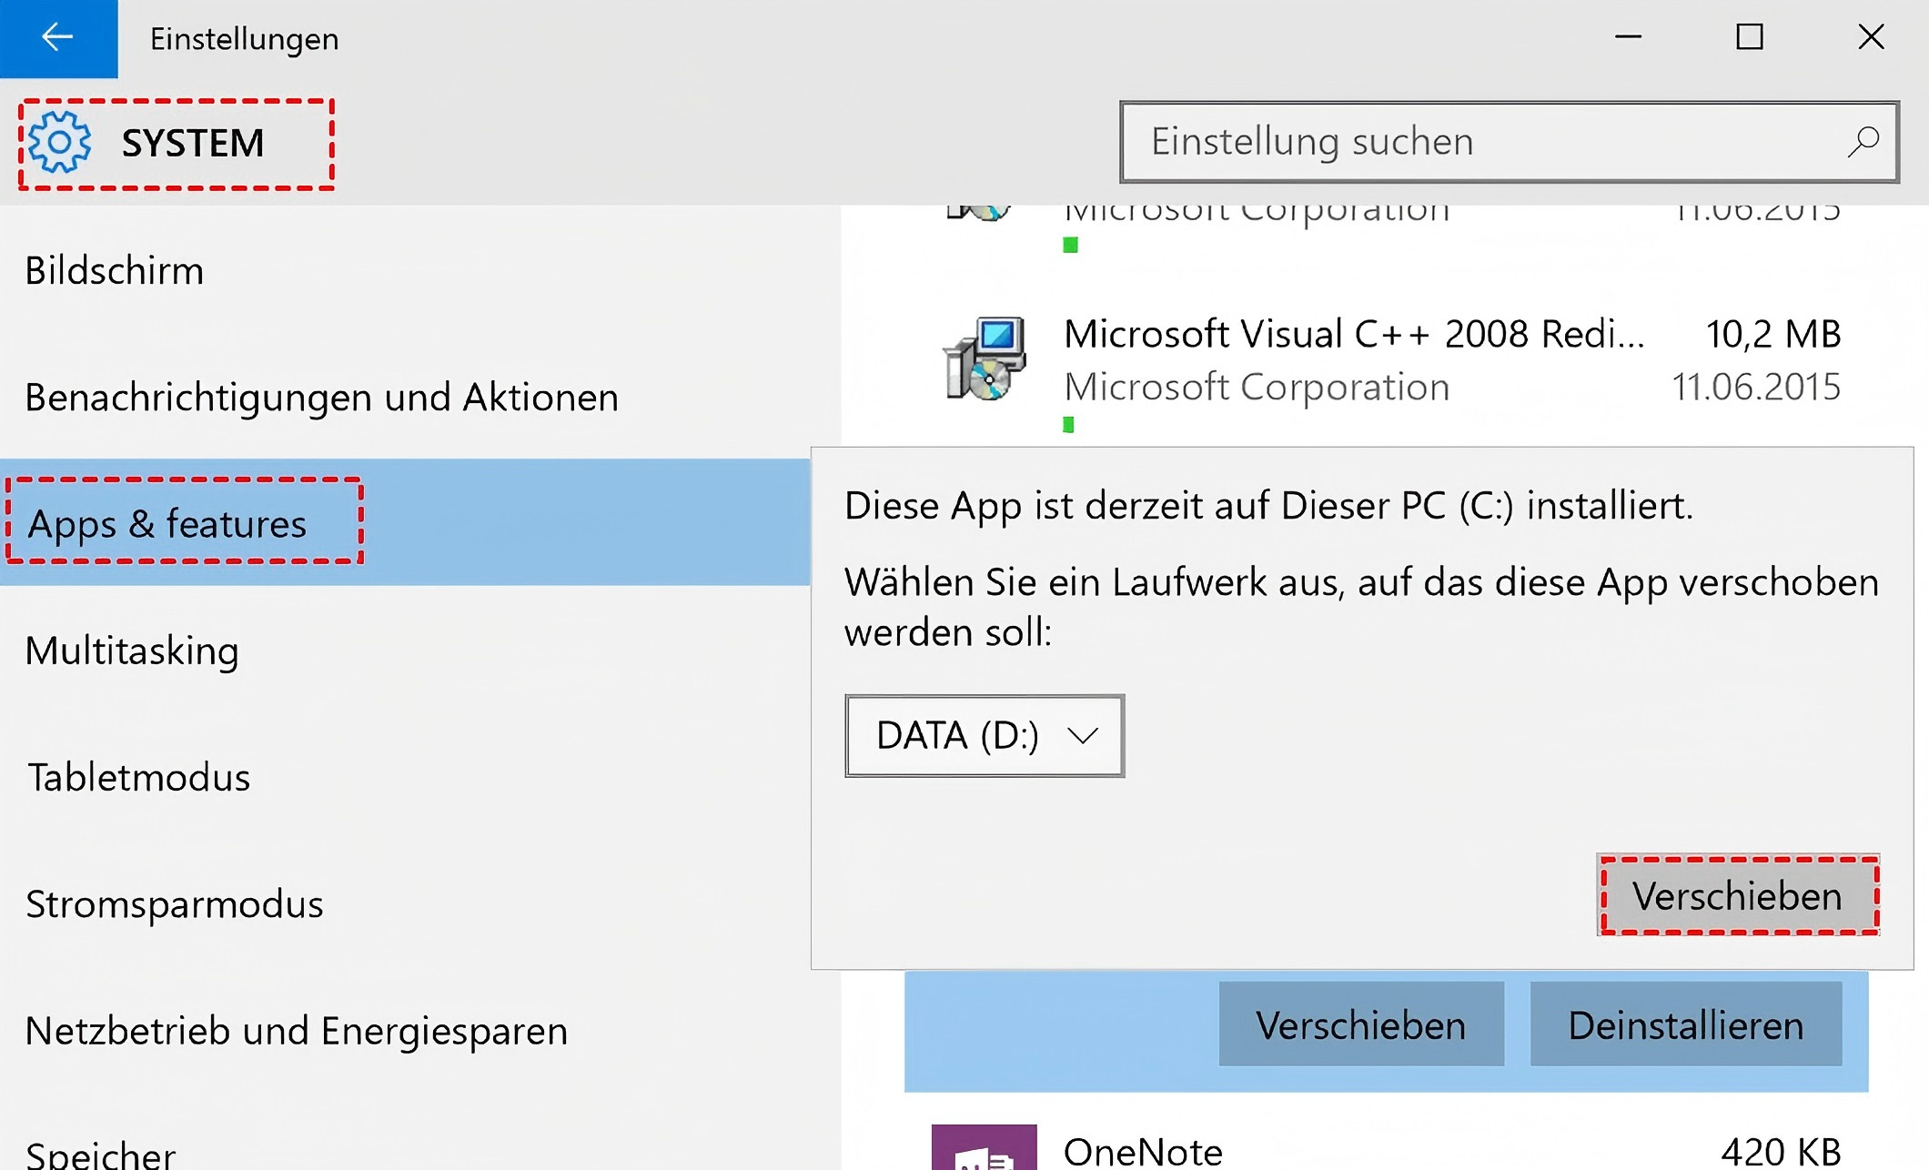This screenshot has height=1170, width=1929.
Task: Open Multitasking settings
Action: coord(132,651)
